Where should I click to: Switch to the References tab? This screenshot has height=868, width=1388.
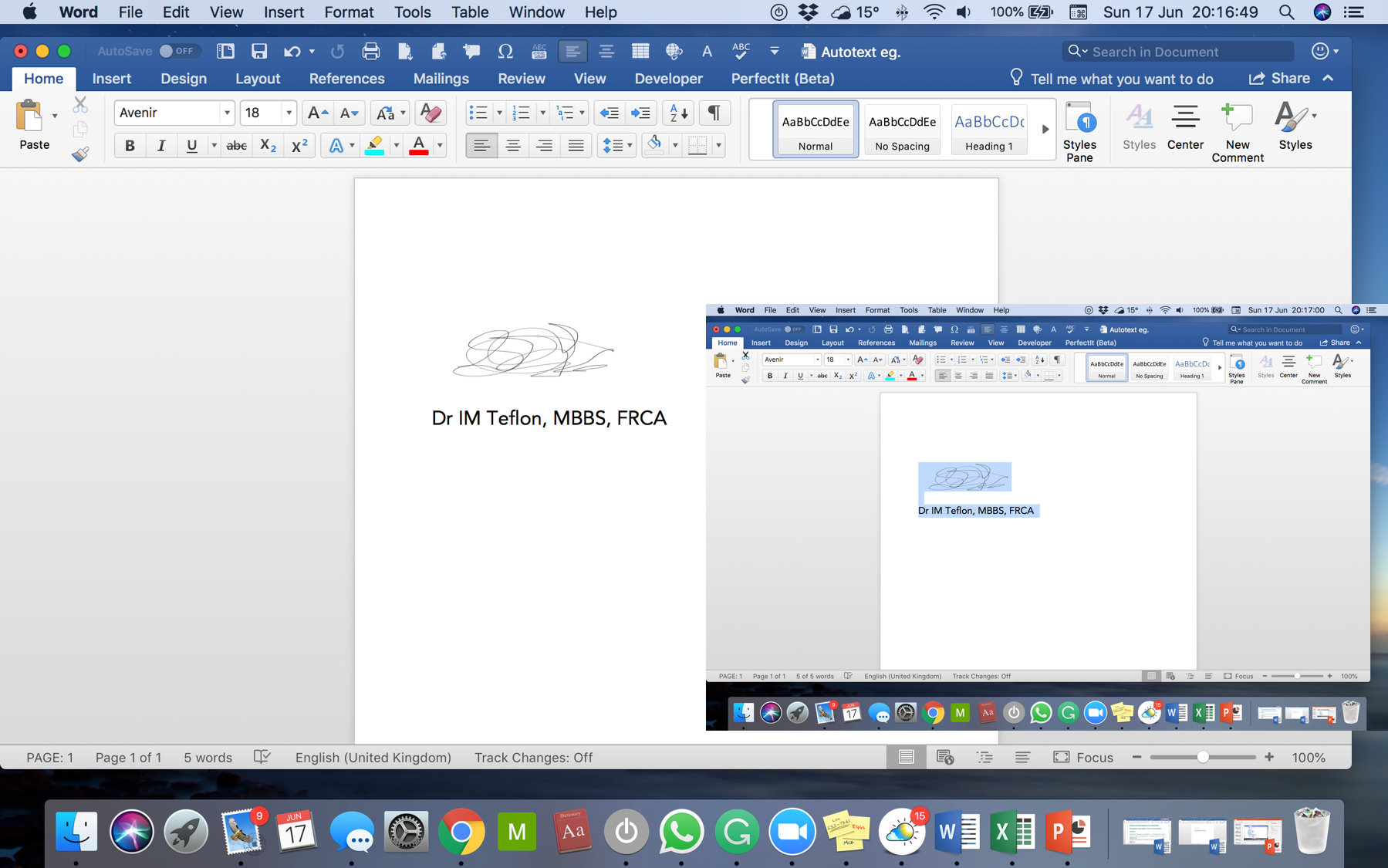click(346, 79)
